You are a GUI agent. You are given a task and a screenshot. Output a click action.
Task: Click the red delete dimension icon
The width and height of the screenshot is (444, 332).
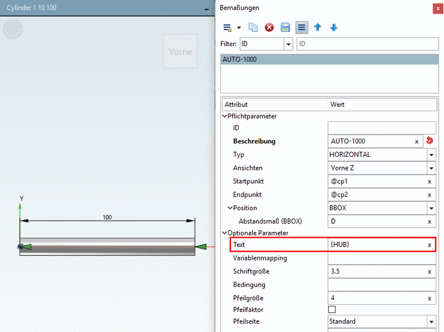tap(269, 27)
